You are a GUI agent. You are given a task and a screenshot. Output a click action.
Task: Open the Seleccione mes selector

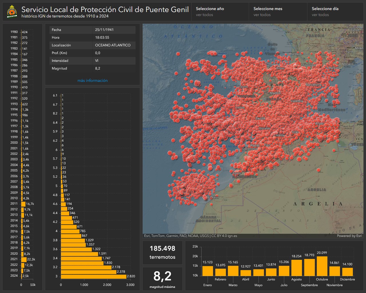278,12
